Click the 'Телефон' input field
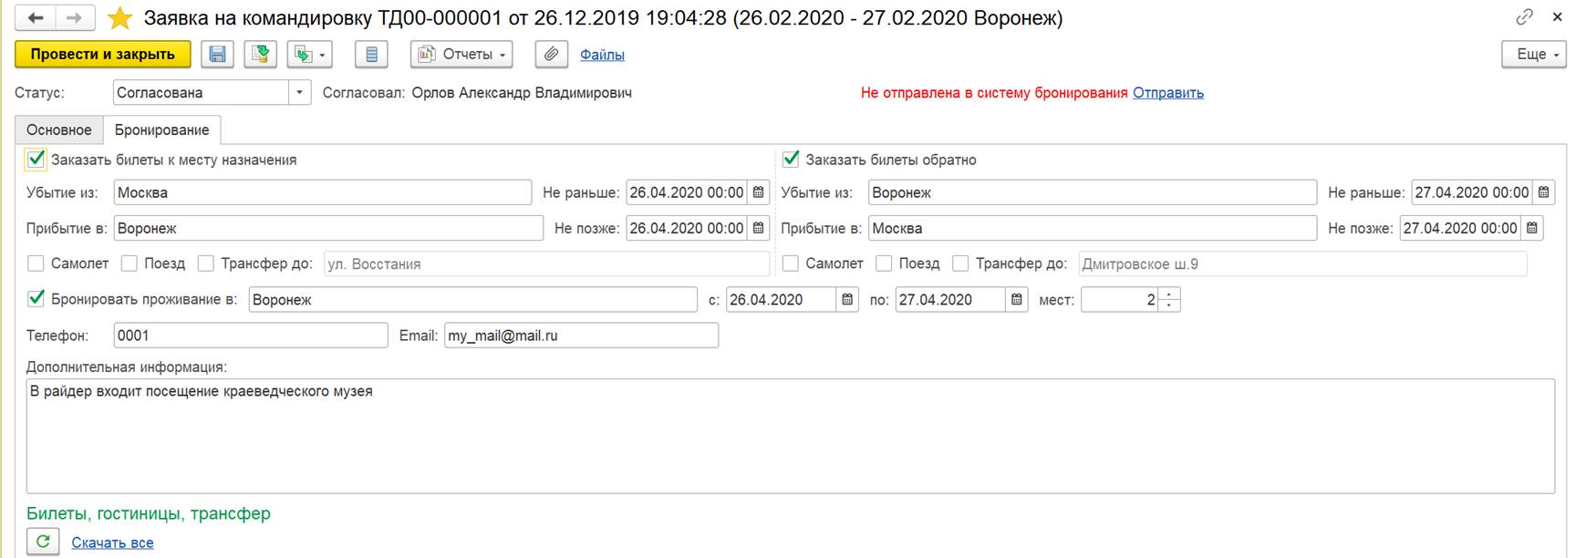Viewport: 1586px width, 558px height. (250, 336)
